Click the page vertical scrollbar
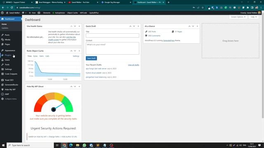Screen dimensions: 264x148 point(263,65)
